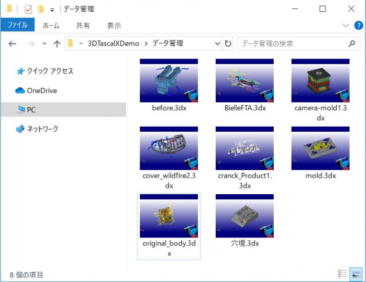This screenshot has height=282, width=366.
Task: Go up one folder level
Action: (57, 43)
